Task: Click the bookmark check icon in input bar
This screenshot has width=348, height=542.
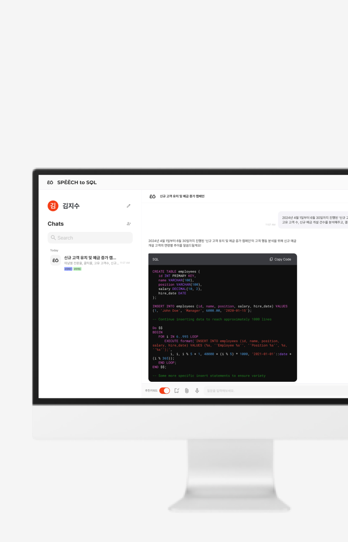Action: click(177, 391)
